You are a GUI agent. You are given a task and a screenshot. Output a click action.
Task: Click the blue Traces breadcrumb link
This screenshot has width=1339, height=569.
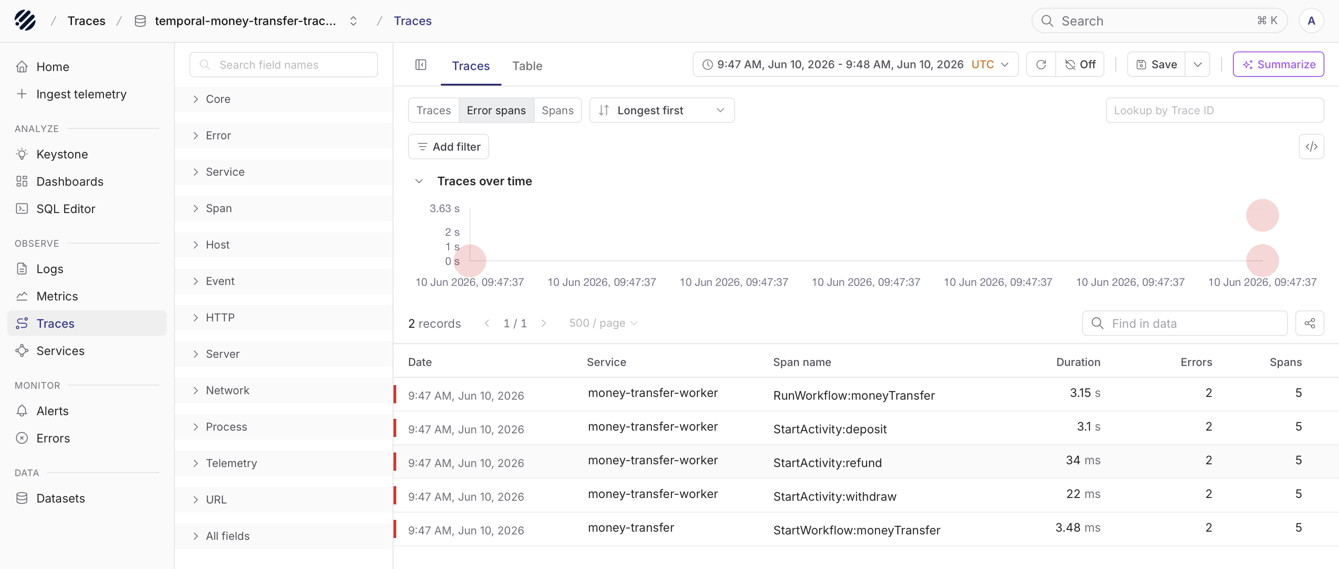(412, 21)
